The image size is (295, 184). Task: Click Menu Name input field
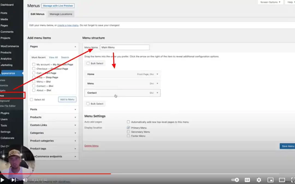(x=125, y=47)
